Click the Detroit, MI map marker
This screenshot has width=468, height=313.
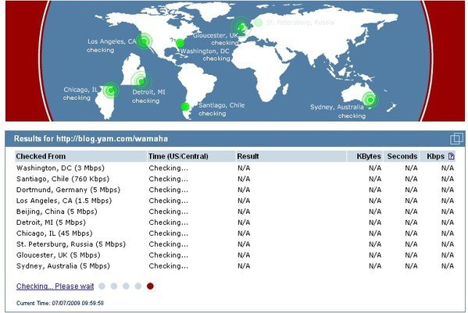[141, 80]
